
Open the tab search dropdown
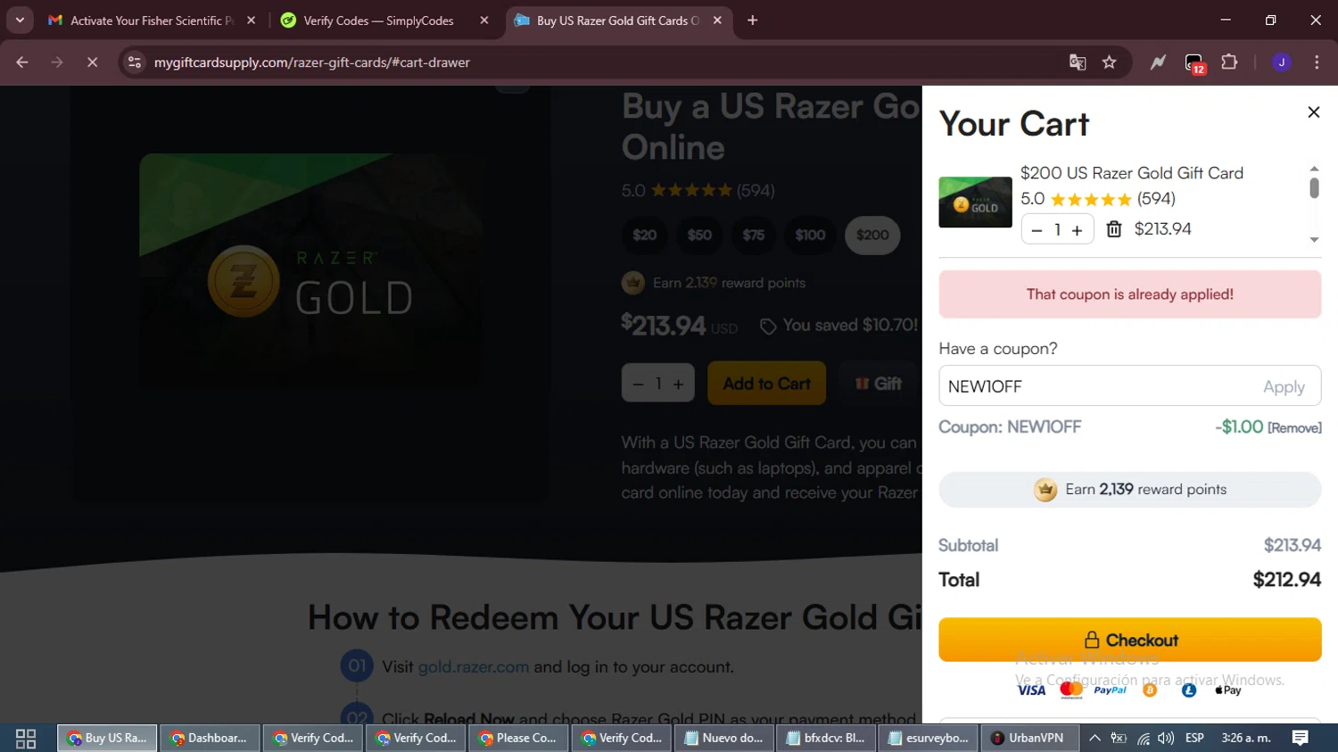click(20, 21)
